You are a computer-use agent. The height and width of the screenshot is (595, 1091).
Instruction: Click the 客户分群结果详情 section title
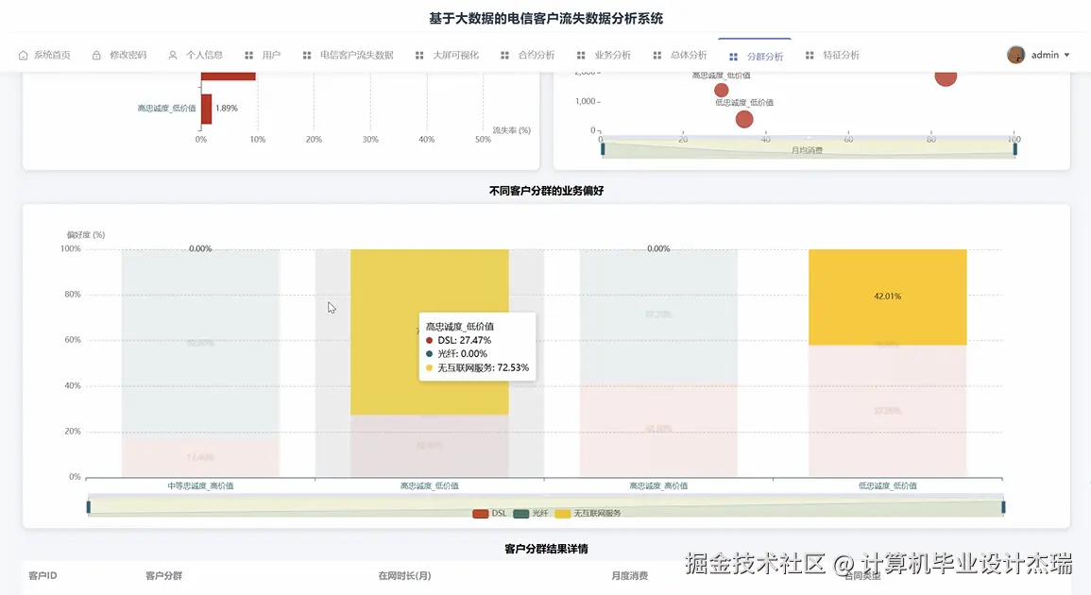tap(546, 549)
